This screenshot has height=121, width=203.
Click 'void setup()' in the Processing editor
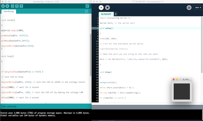107,28
